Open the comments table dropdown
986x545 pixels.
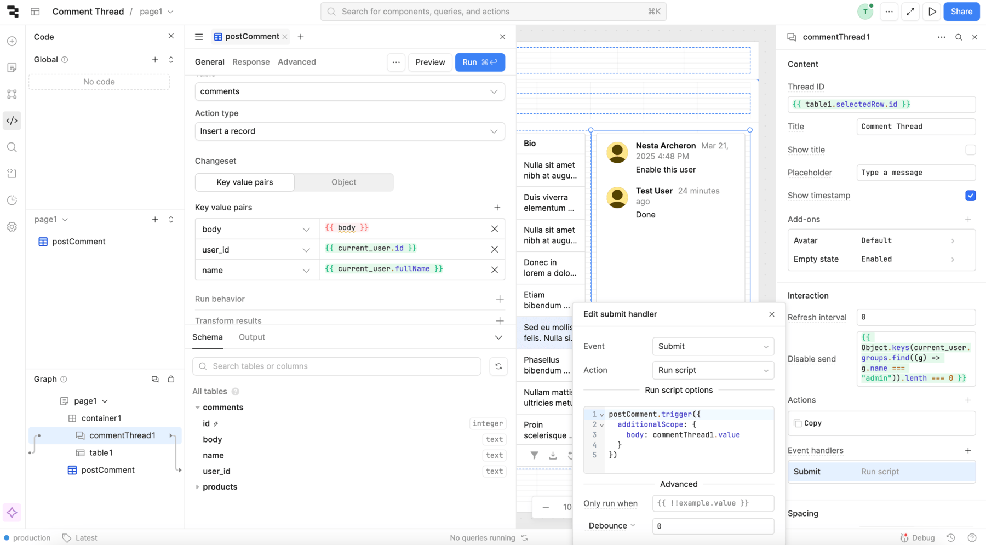pyautogui.click(x=350, y=91)
